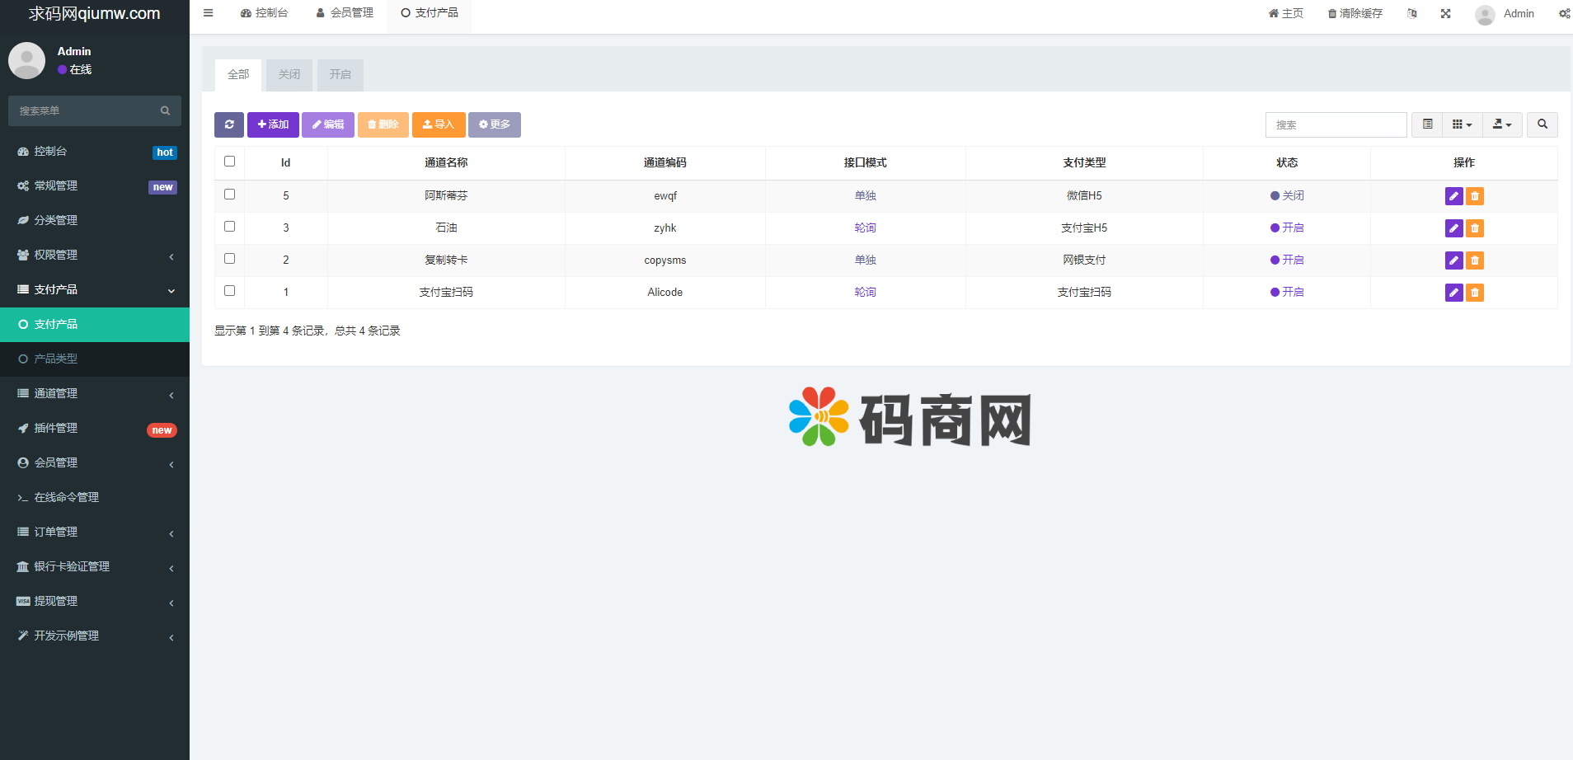1573x760 pixels.
Task: Select checkbox for row Id 5
Action: click(x=230, y=195)
